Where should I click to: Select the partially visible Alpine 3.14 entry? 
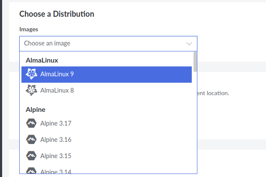[x=106, y=170]
